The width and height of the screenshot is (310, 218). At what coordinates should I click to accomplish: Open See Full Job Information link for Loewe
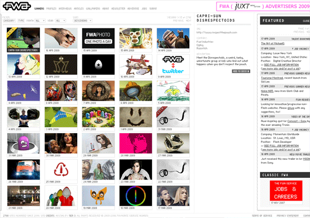pyautogui.click(x=281, y=65)
